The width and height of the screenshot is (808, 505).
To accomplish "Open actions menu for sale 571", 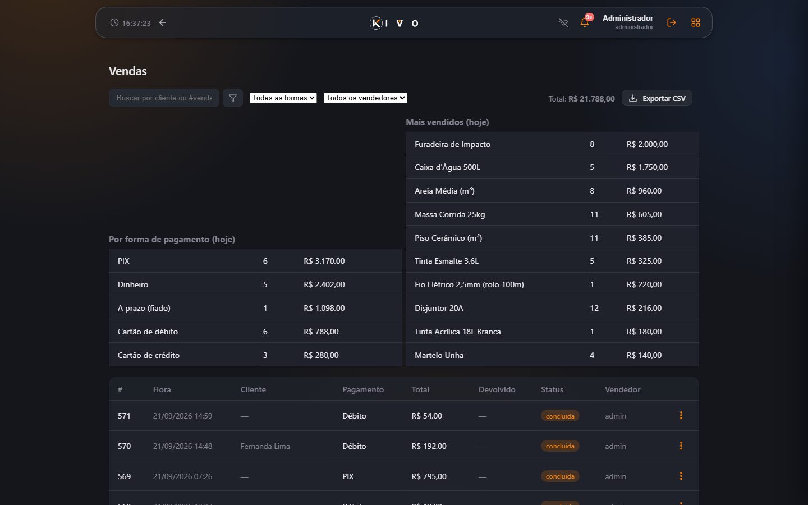I will pos(681,415).
